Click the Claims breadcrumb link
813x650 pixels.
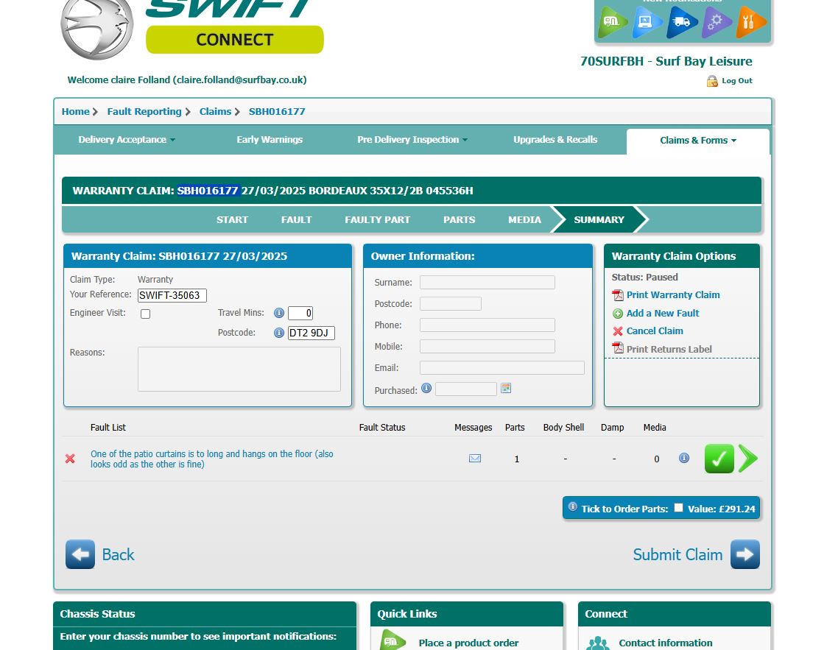click(215, 111)
